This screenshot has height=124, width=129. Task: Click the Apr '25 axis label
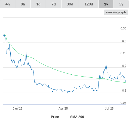(x=63, y=108)
